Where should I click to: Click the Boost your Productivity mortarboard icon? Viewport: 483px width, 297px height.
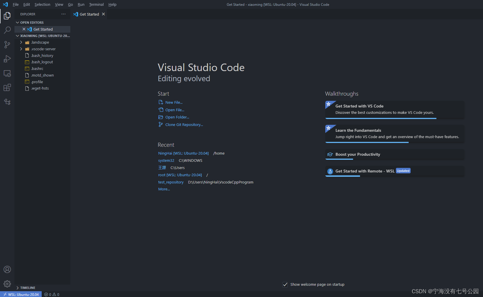(330, 155)
